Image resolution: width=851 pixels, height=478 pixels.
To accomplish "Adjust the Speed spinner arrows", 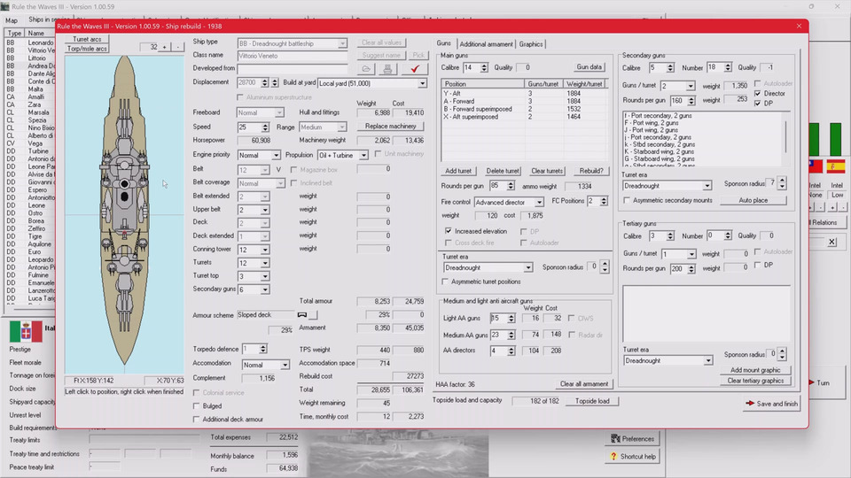I will pos(265,127).
